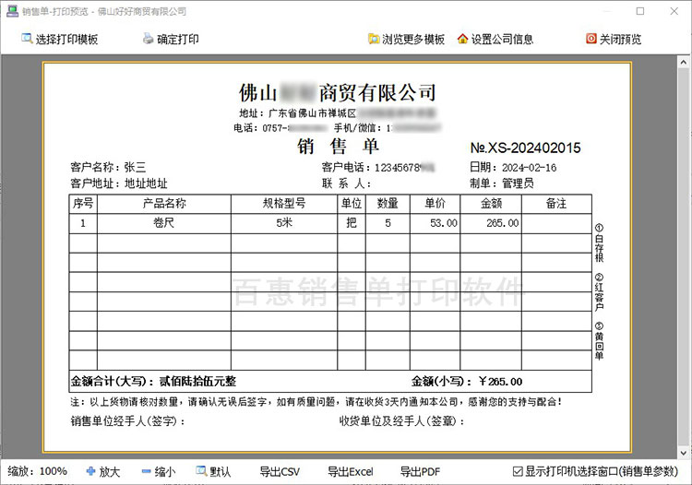Click the total ￥265.00
The width and height of the screenshot is (692, 485).
pos(500,382)
